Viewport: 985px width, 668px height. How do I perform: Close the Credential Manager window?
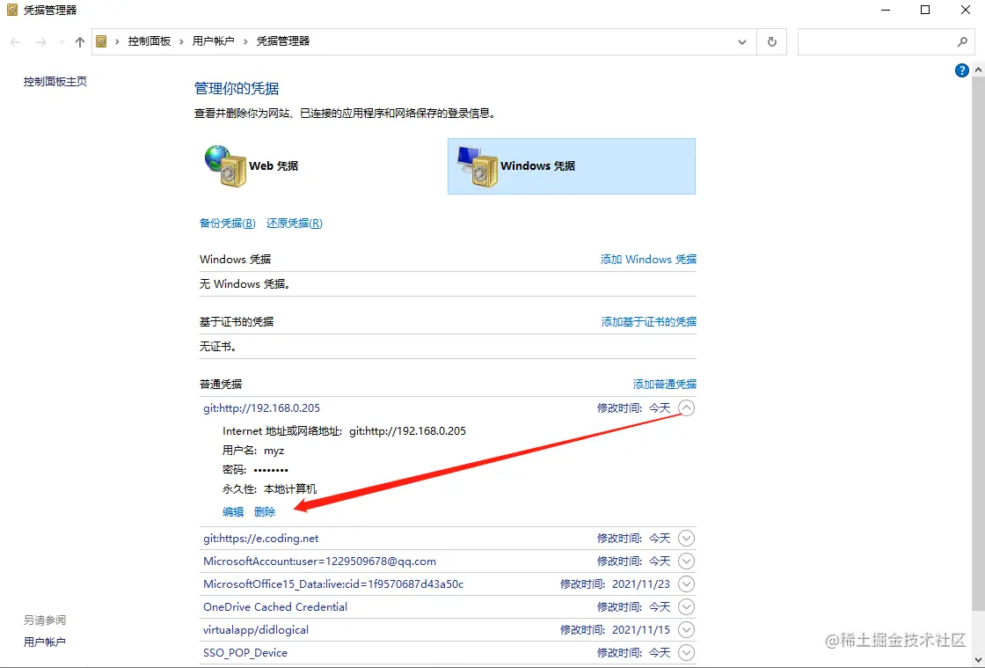click(966, 10)
